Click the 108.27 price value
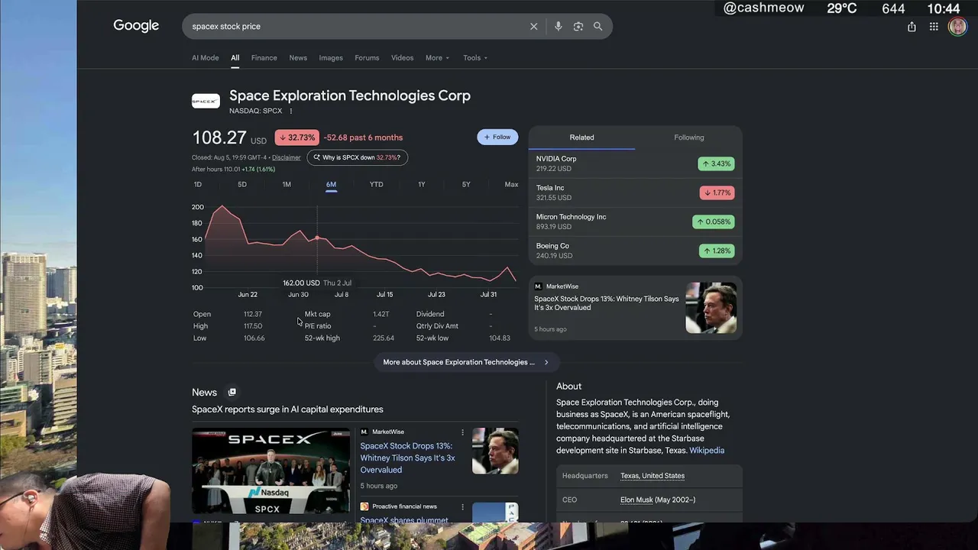Screen dimensions: 978x550 (x=219, y=137)
